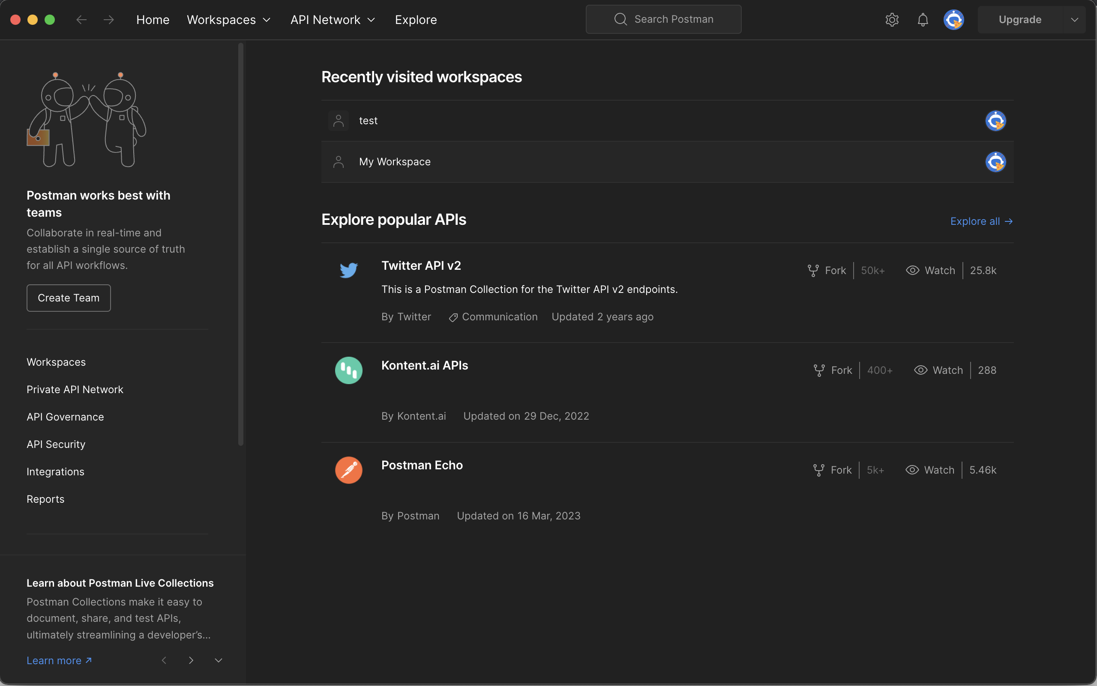Image resolution: width=1097 pixels, height=686 pixels.
Task: Click the Fork icon for Twitter API v2
Action: coord(813,270)
